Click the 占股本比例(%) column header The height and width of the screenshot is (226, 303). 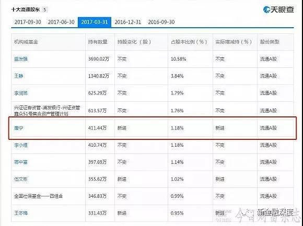pos(189,42)
